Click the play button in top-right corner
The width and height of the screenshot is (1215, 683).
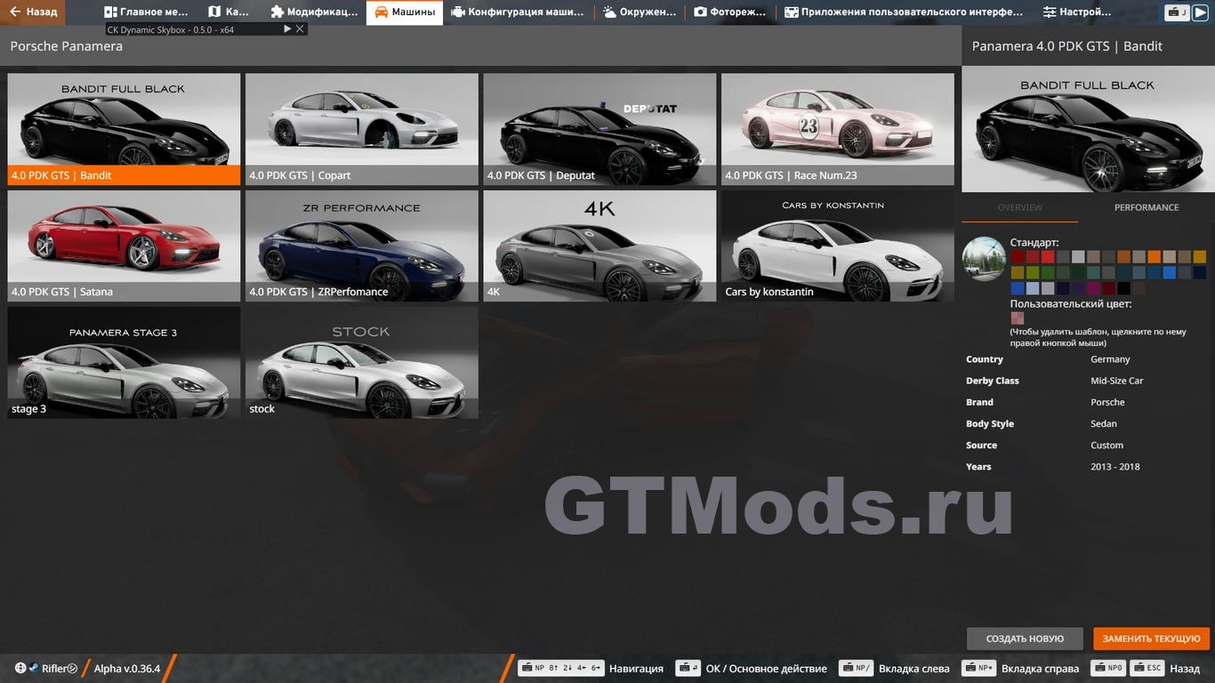click(x=1200, y=12)
